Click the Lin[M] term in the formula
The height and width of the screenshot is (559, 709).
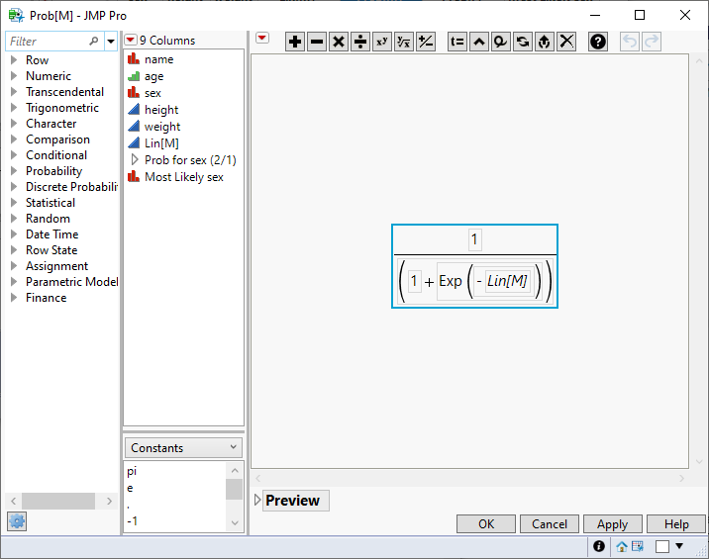tap(507, 281)
